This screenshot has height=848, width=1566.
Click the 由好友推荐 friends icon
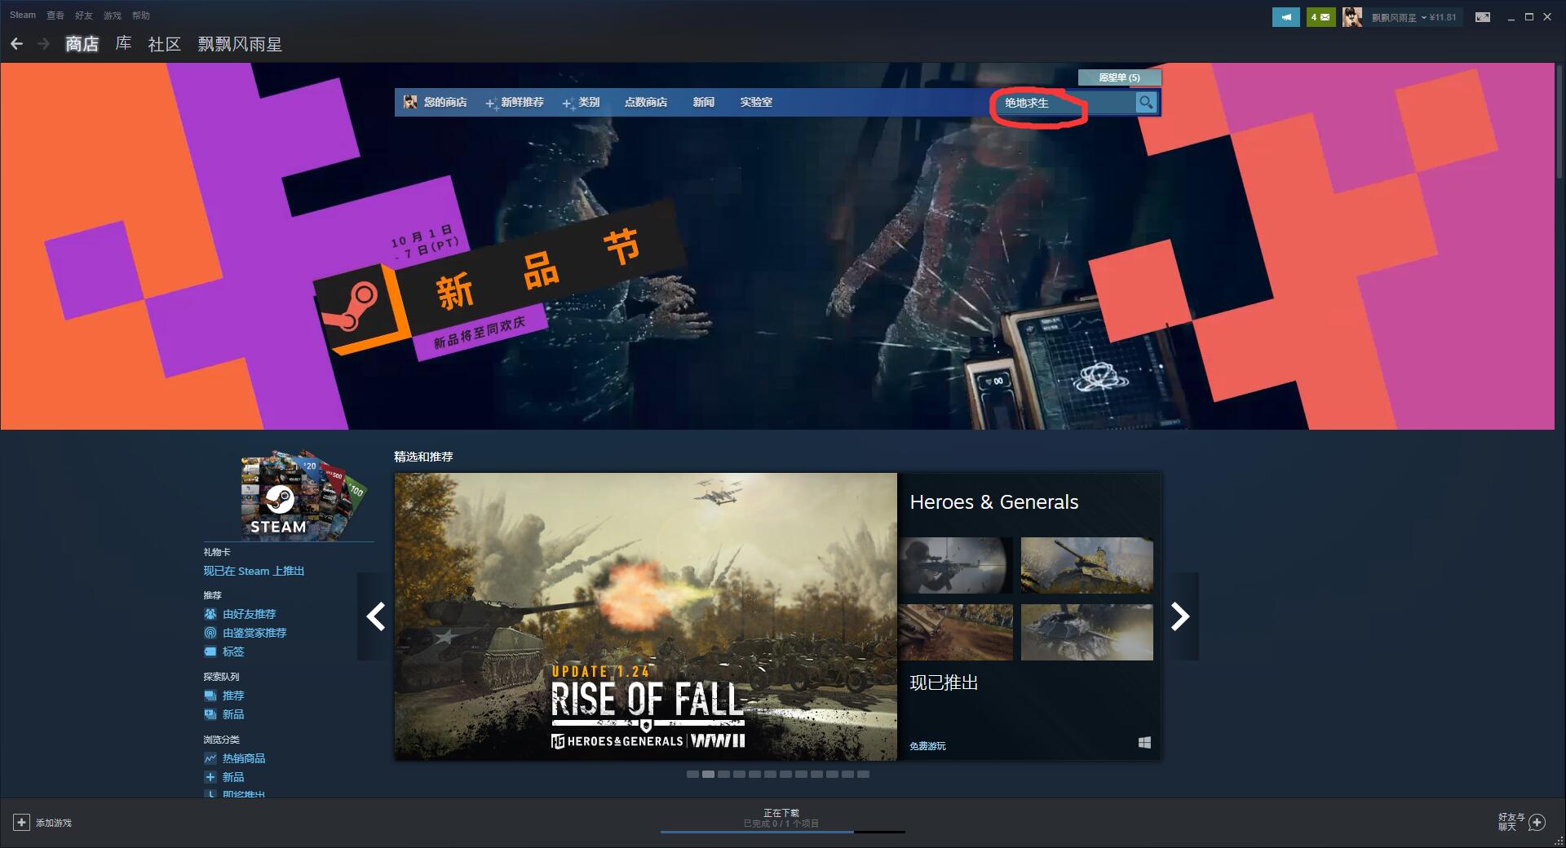210,614
